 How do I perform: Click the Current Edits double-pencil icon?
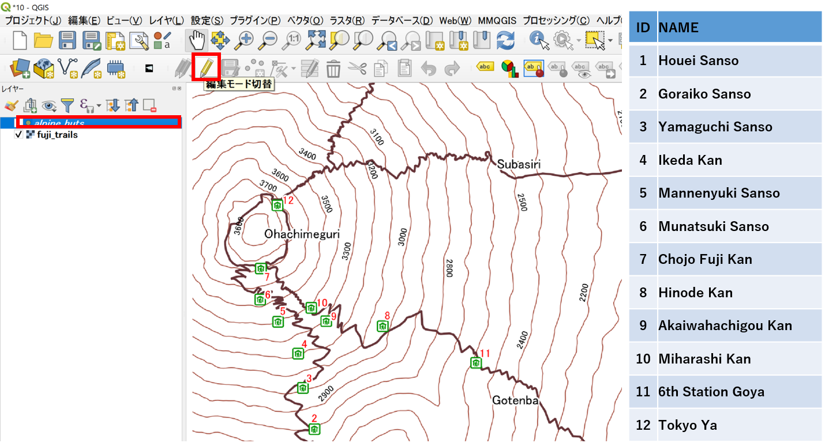[x=182, y=69]
